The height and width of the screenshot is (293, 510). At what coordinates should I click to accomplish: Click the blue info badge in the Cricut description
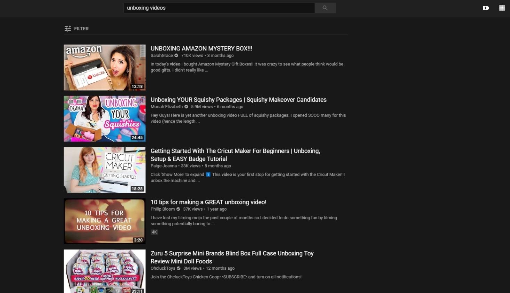[208, 174]
